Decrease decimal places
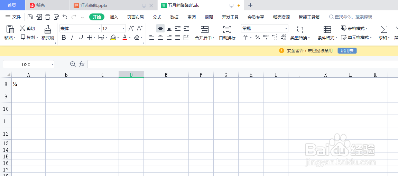The width and height of the screenshot is (398, 176). point(284,38)
